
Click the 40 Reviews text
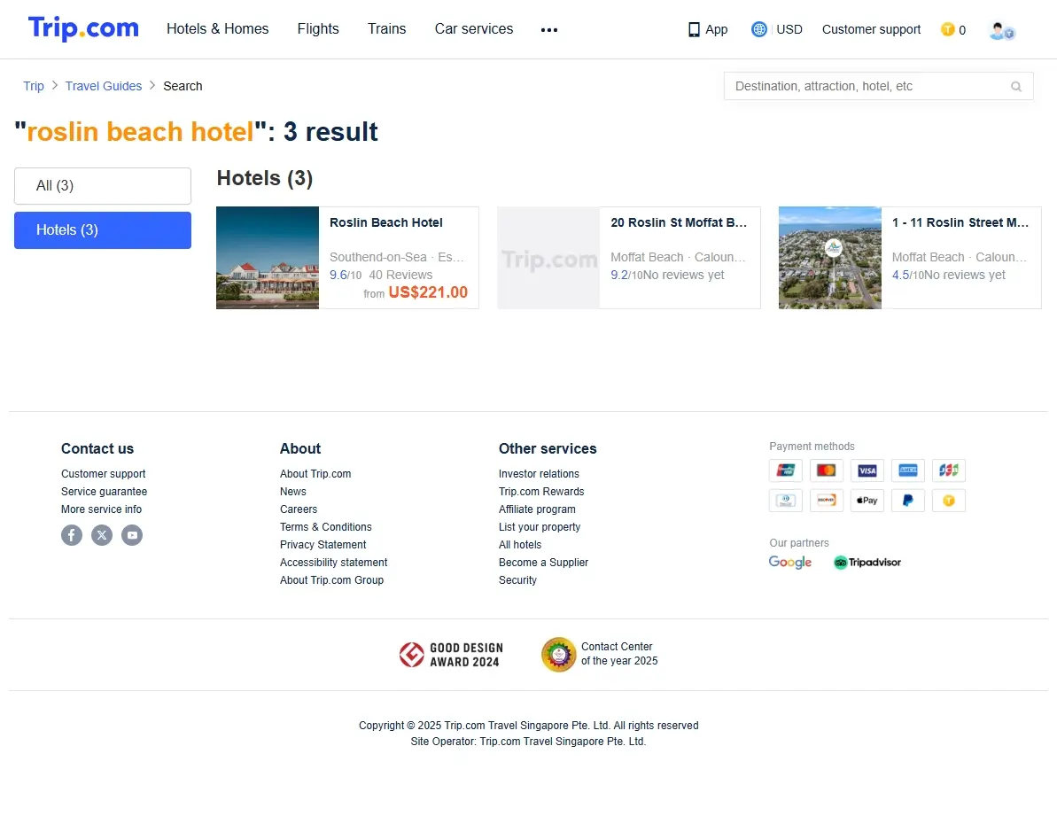(400, 275)
